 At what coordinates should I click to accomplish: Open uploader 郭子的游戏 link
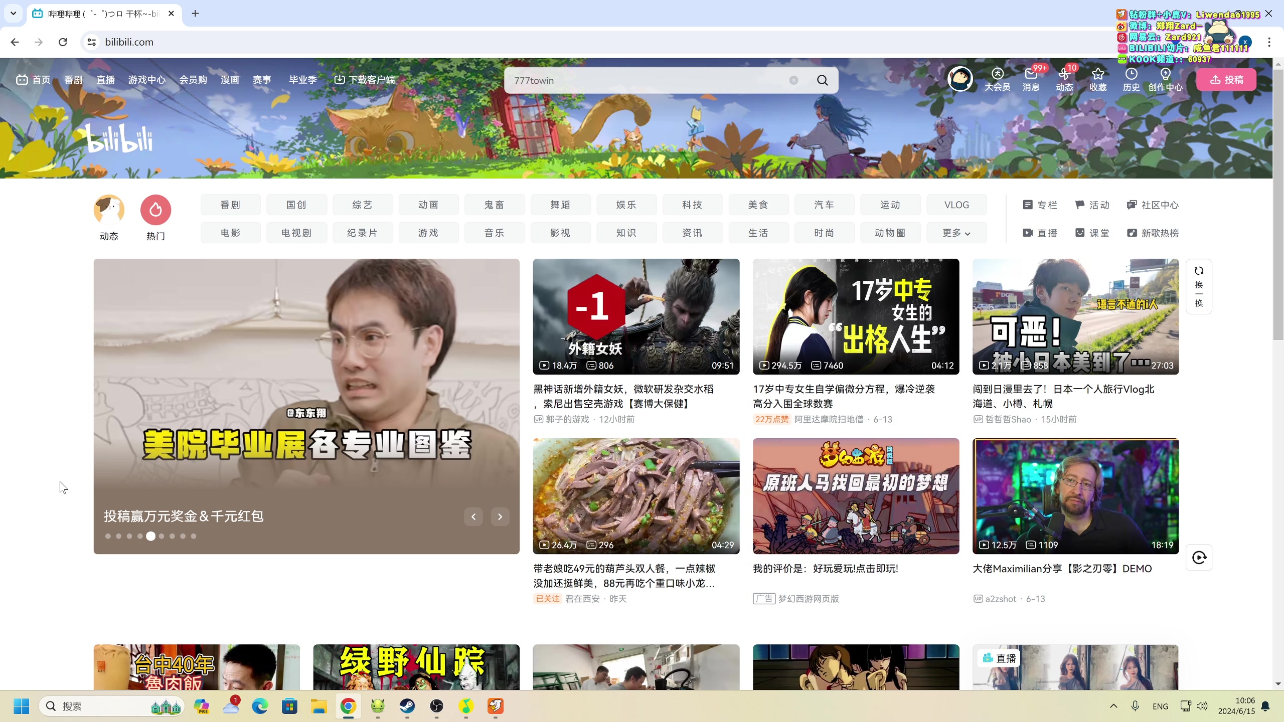click(x=567, y=419)
